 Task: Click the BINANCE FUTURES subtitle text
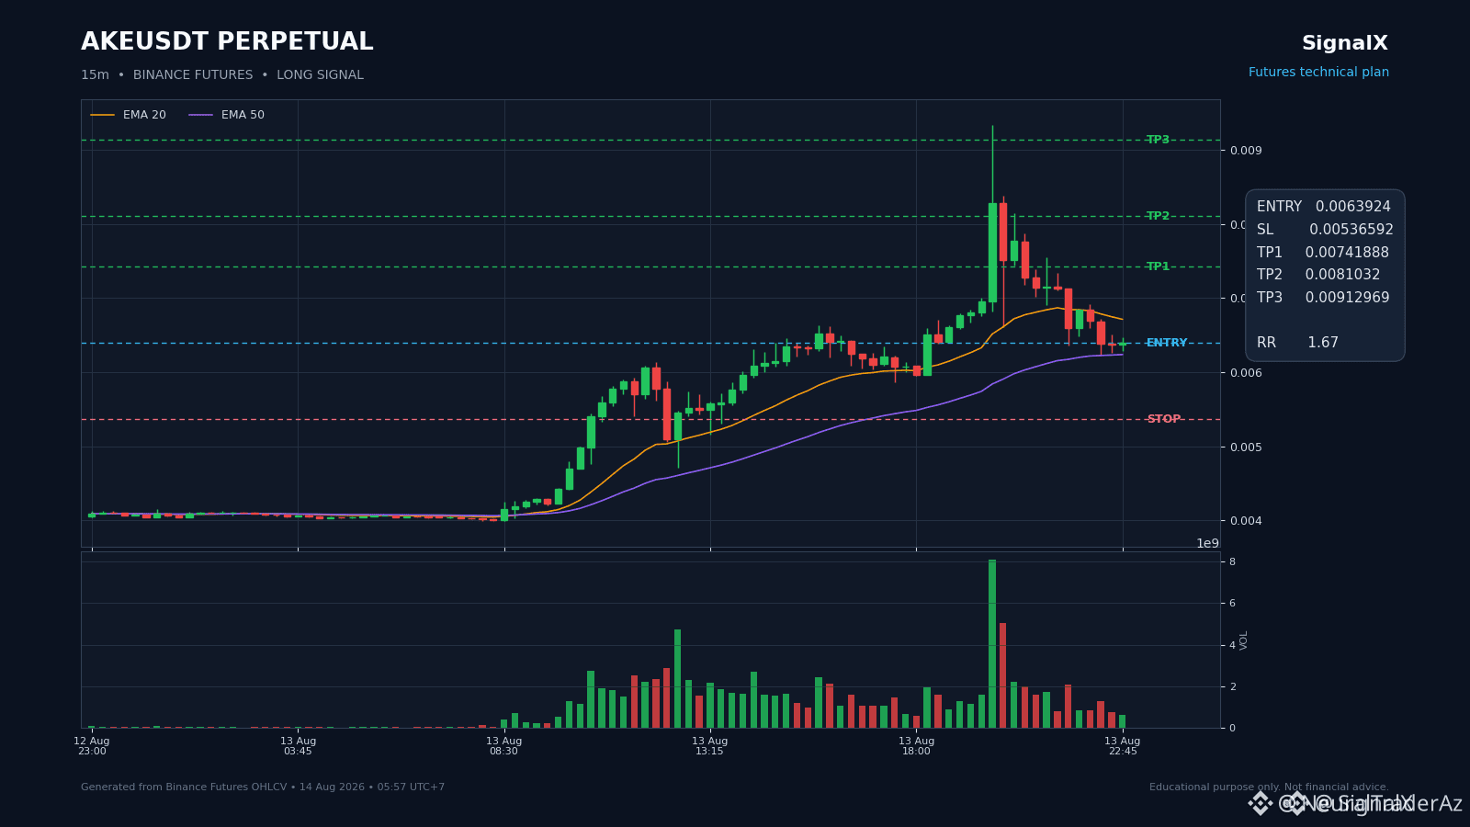point(193,75)
